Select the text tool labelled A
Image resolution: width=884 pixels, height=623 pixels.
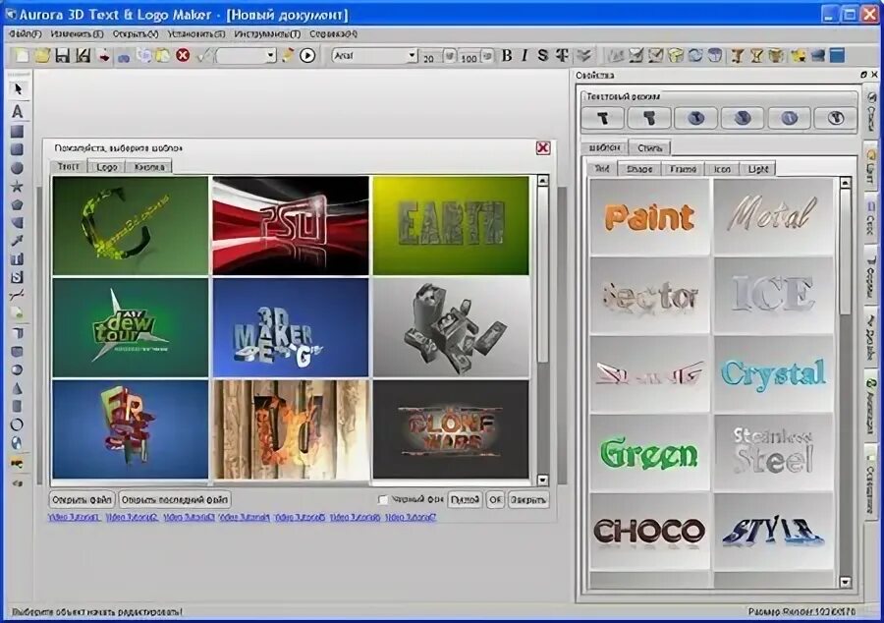(x=18, y=111)
